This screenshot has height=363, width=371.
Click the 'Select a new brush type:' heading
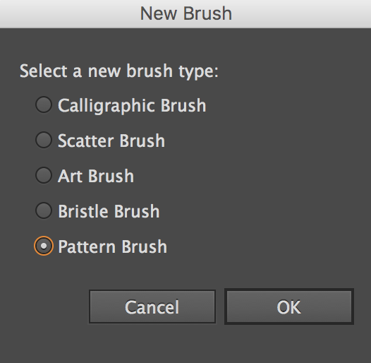coord(119,71)
